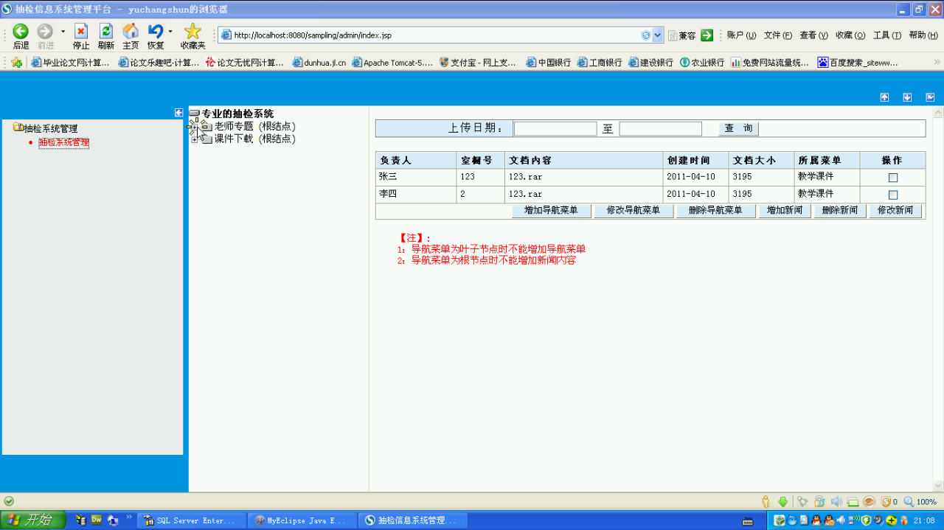The image size is (944, 530).
Task: Click the 兼容 compatibility mode toggle
Action: coord(682,35)
